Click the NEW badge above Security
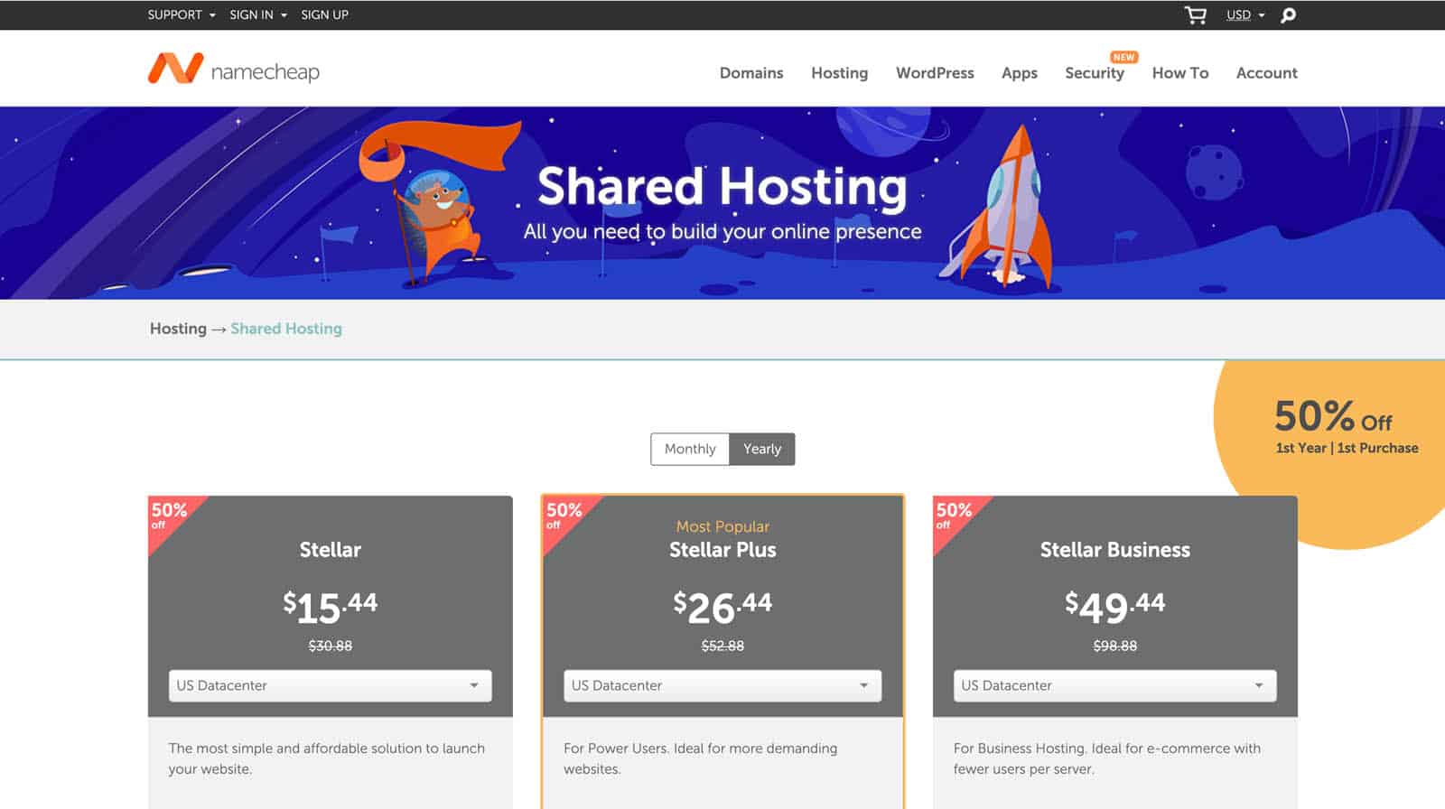The width and height of the screenshot is (1445, 809). click(x=1123, y=57)
